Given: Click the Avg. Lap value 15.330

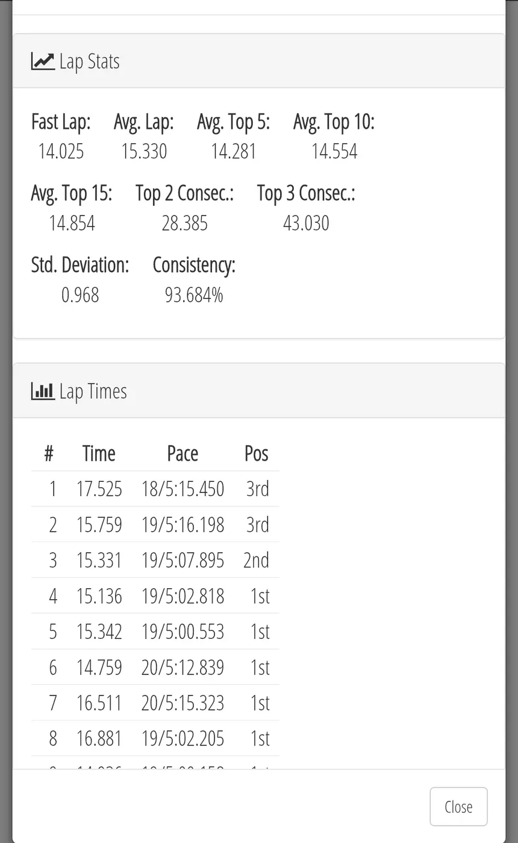Looking at the screenshot, I should 144,151.
